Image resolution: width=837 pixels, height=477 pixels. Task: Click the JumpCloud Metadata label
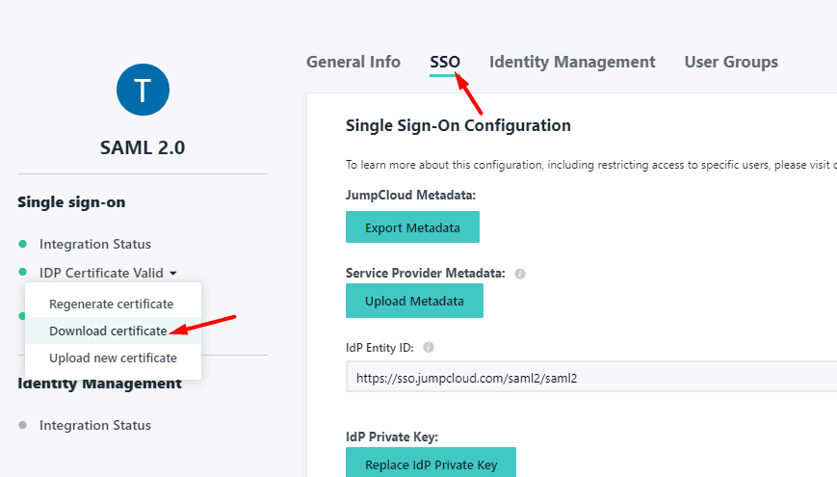[410, 195]
